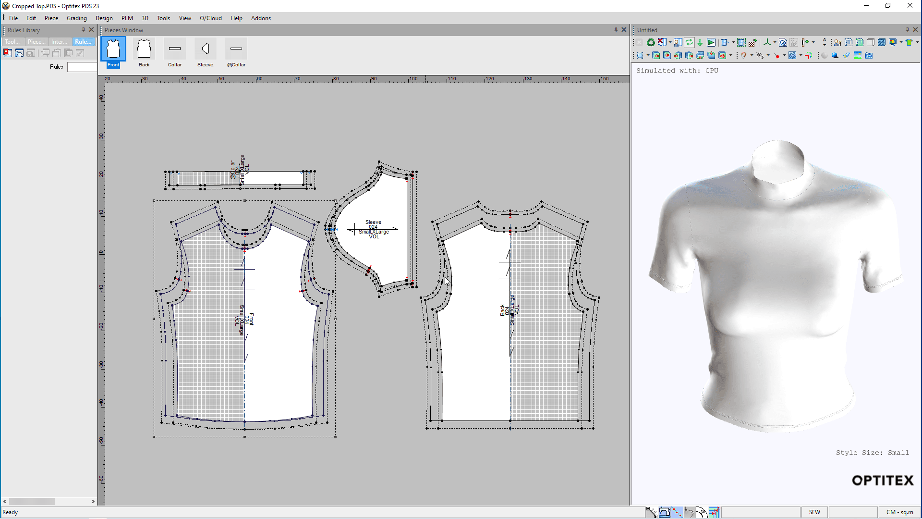
Task: Click the blue sphere icon in 3D toolbar
Action: [835, 56]
